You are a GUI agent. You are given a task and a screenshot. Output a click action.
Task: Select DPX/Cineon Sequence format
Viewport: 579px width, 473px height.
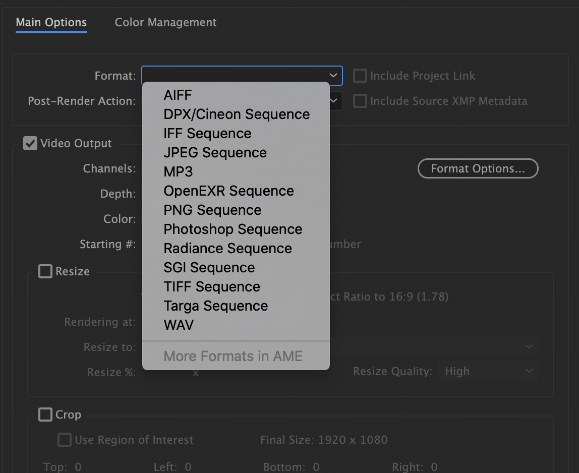(x=236, y=114)
